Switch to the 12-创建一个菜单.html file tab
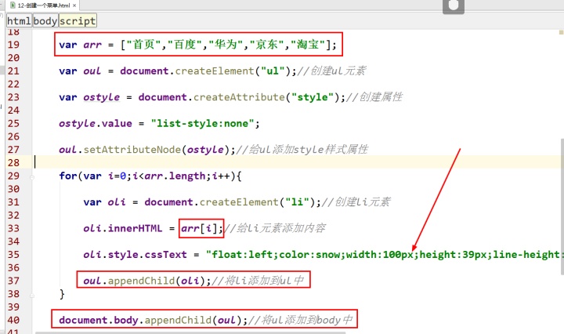 (x=43, y=5)
